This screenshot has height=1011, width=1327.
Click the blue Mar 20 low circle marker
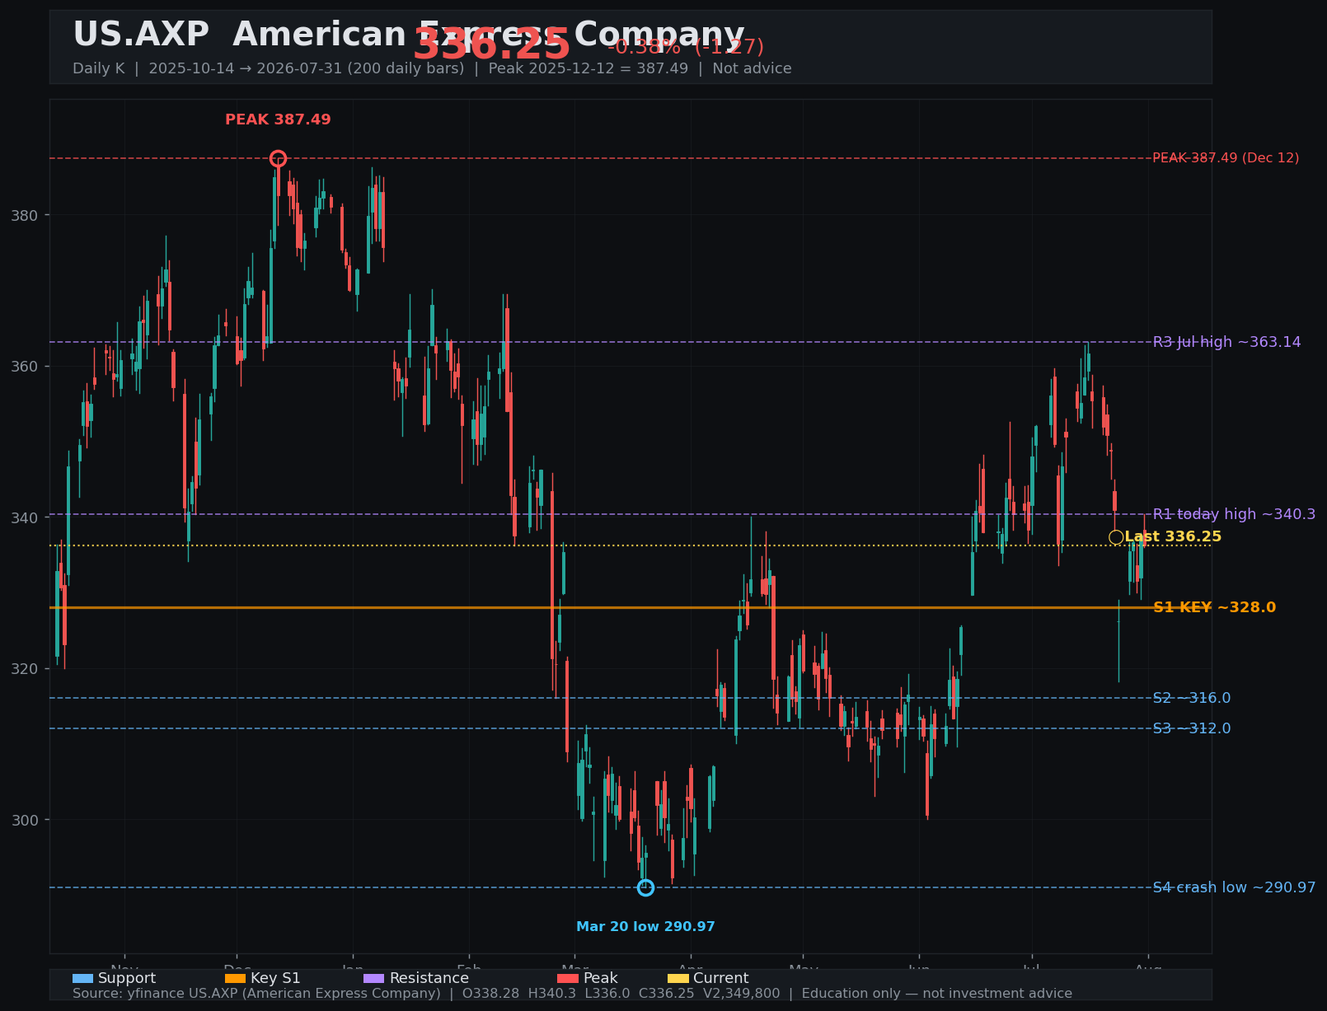point(645,887)
